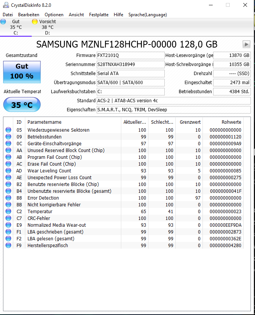Select the Unexpected Power Loss Count name

click(x=60, y=178)
